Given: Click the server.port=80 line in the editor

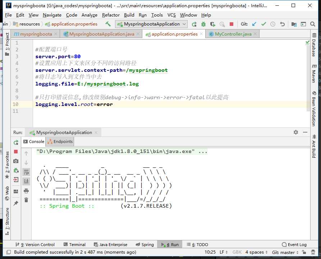Looking at the screenshot, I should pos(58,56).
